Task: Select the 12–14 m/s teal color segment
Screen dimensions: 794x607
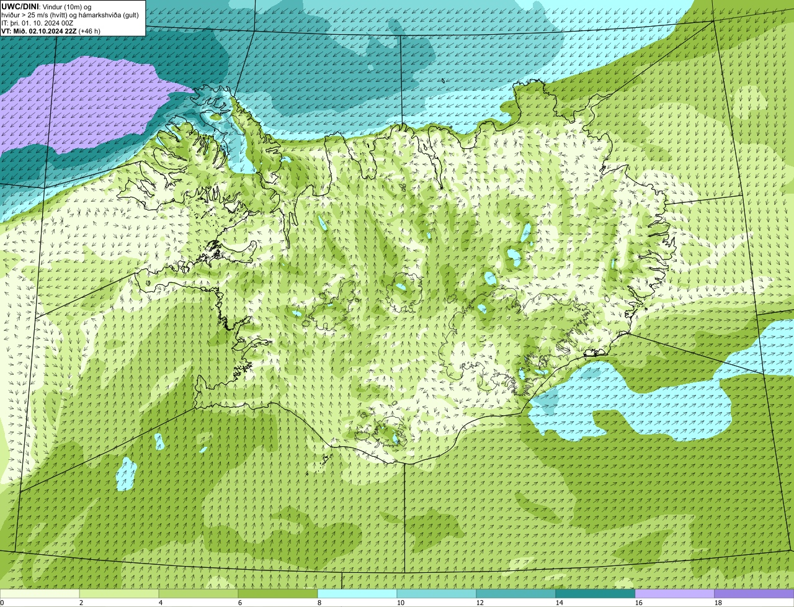Action: (516, 593)
